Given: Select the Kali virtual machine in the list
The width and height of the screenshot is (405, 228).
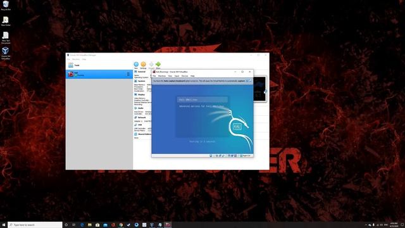Looking at the screenshot, I should tap(99, 74).
